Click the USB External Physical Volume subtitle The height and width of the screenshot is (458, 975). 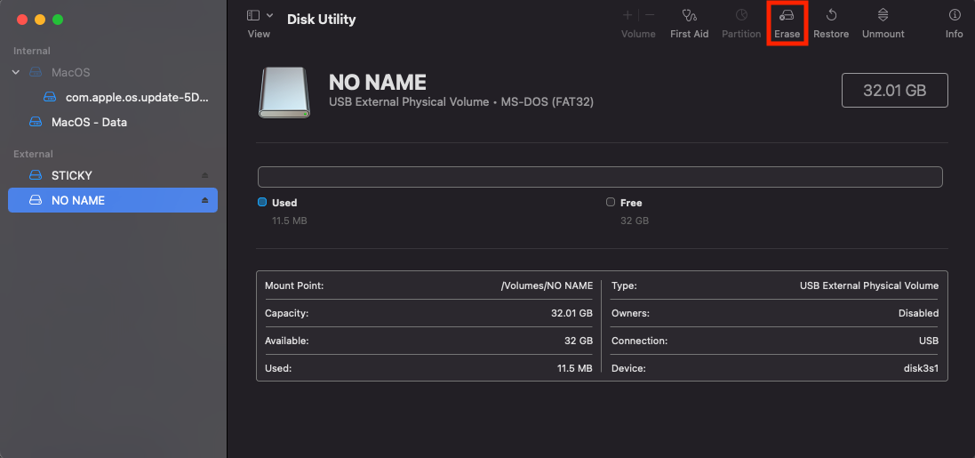tap(460, 102)
